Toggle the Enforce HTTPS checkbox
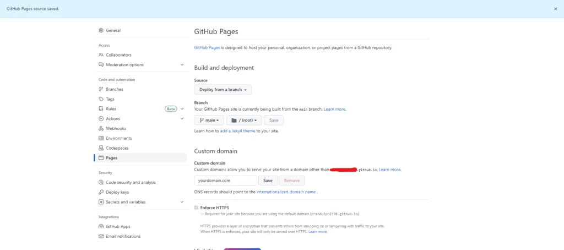 tap(196, 208)
